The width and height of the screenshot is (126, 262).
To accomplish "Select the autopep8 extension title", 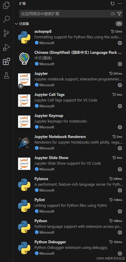I will [43, 32].
